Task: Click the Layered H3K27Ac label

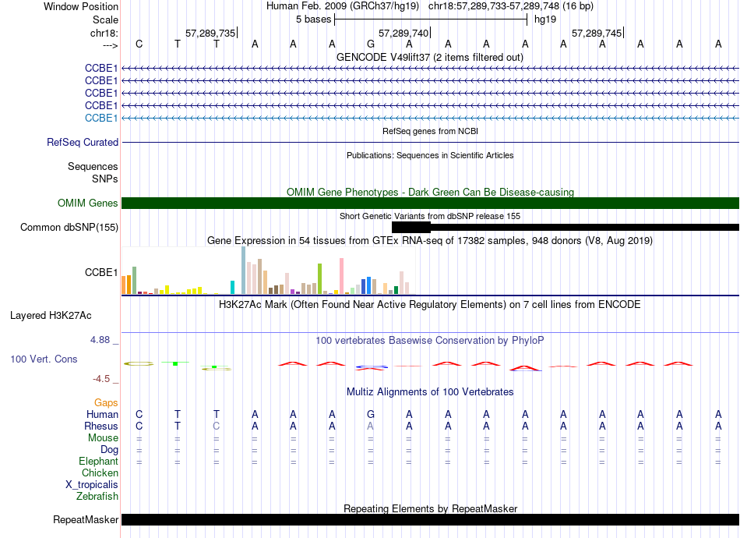Action: pyautogui.click(x=51, y=316)
